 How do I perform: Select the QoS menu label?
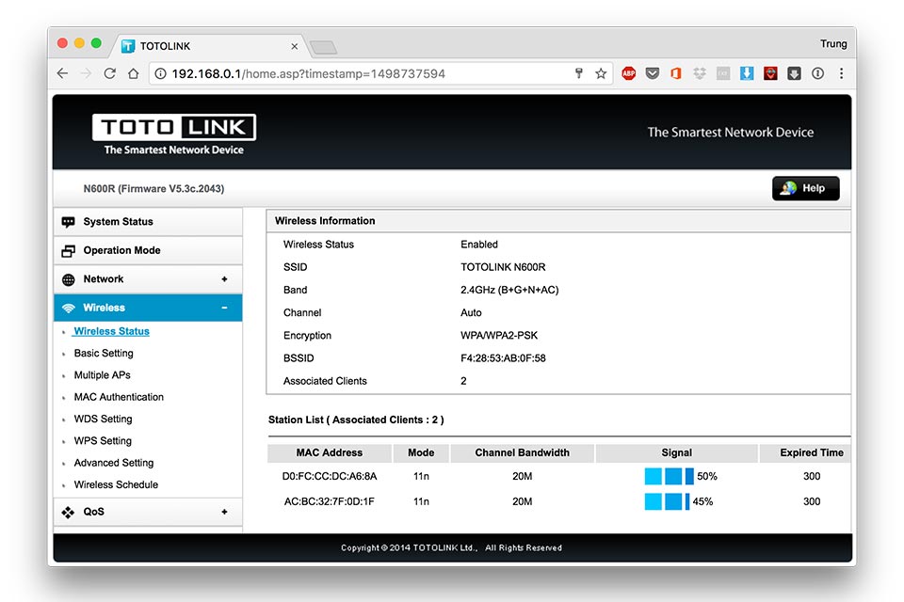point(93,512)
